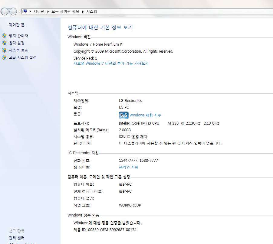Open 관리 센터 in sidebar
273x244 pixels.
[x=17, y=238]
